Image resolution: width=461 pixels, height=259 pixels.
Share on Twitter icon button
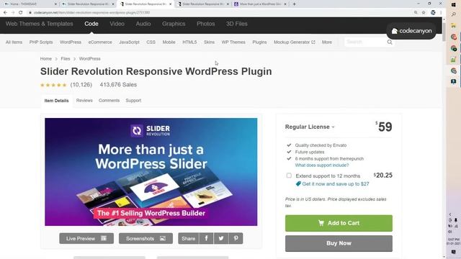click(x=221, y=238)
